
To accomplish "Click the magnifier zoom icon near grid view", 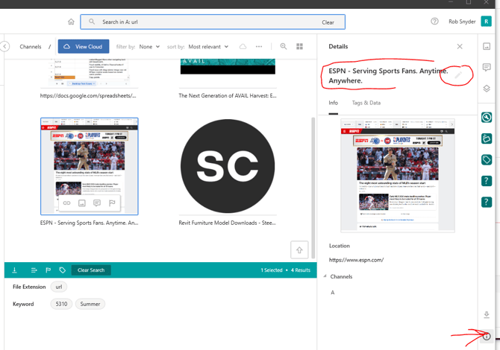I will (284, 46).
